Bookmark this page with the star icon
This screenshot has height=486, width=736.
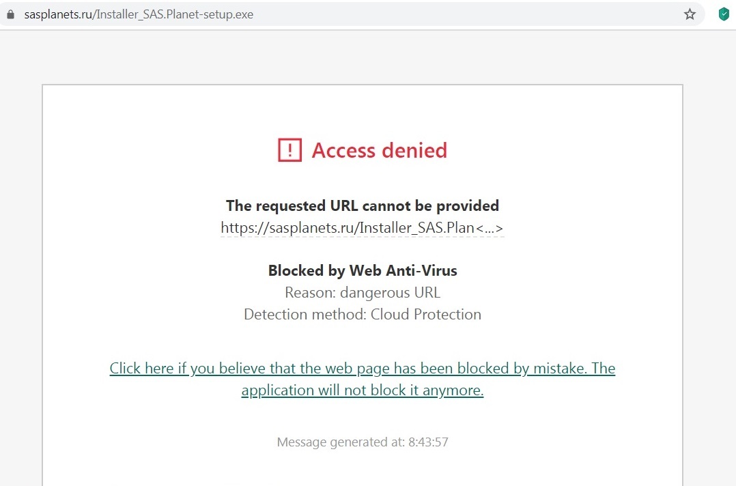(x=690, y=14)
